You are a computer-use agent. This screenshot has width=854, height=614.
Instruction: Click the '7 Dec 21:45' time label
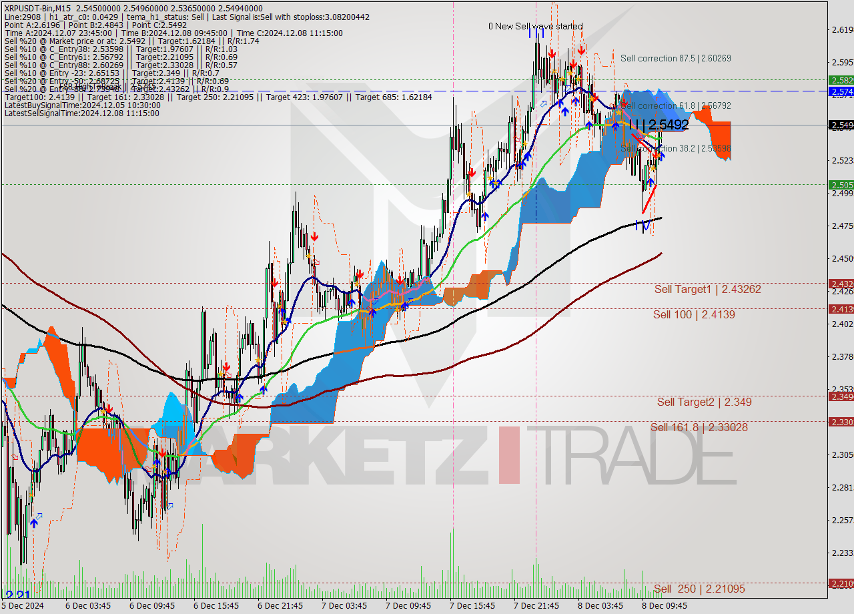click(x=536, y=606)
